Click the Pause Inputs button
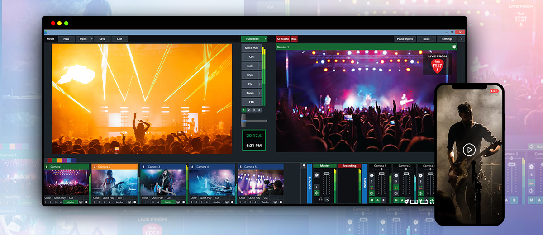 (x=405, y=39)
